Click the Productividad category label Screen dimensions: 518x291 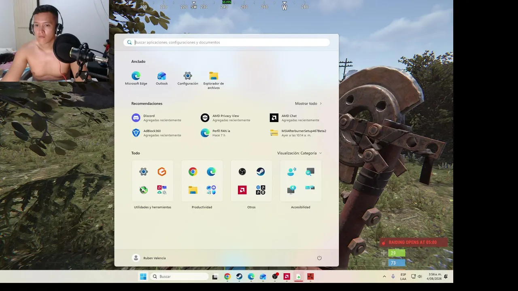[x=202, y=207]
